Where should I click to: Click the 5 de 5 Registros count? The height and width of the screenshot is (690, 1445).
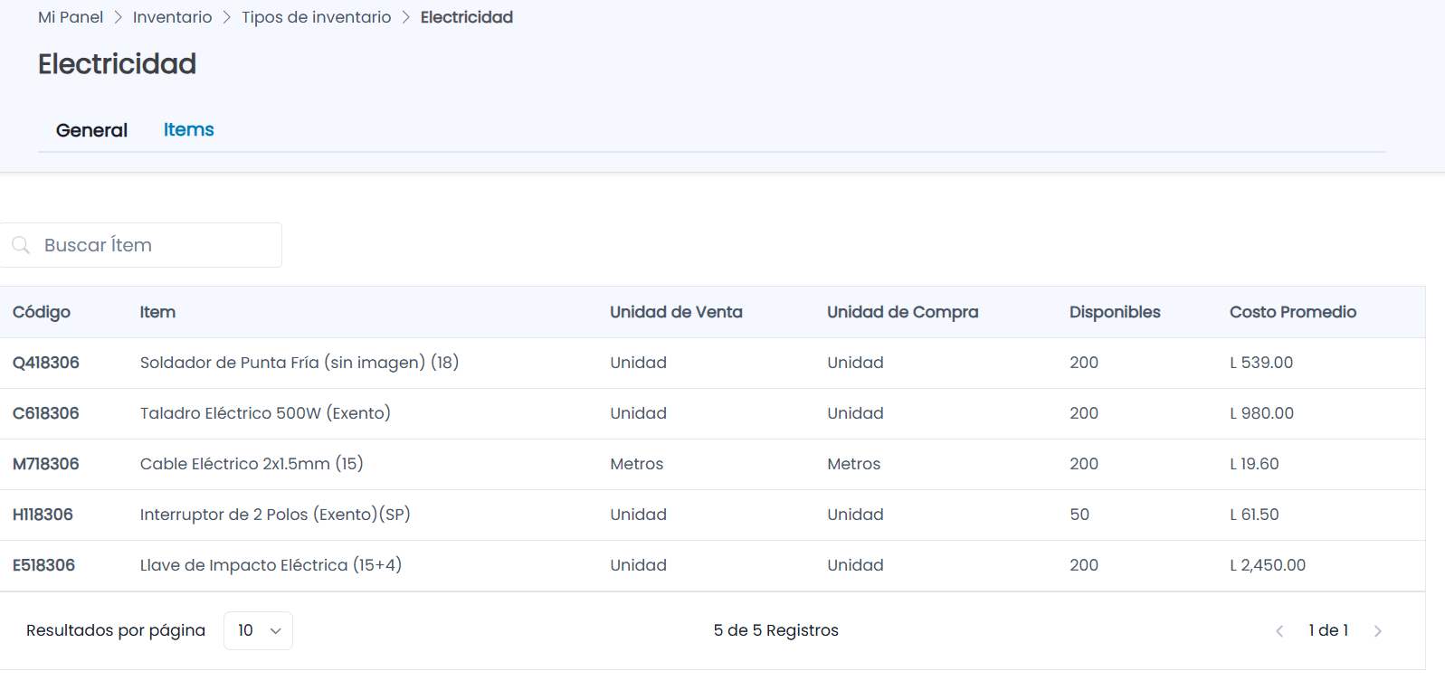(775, 630)
